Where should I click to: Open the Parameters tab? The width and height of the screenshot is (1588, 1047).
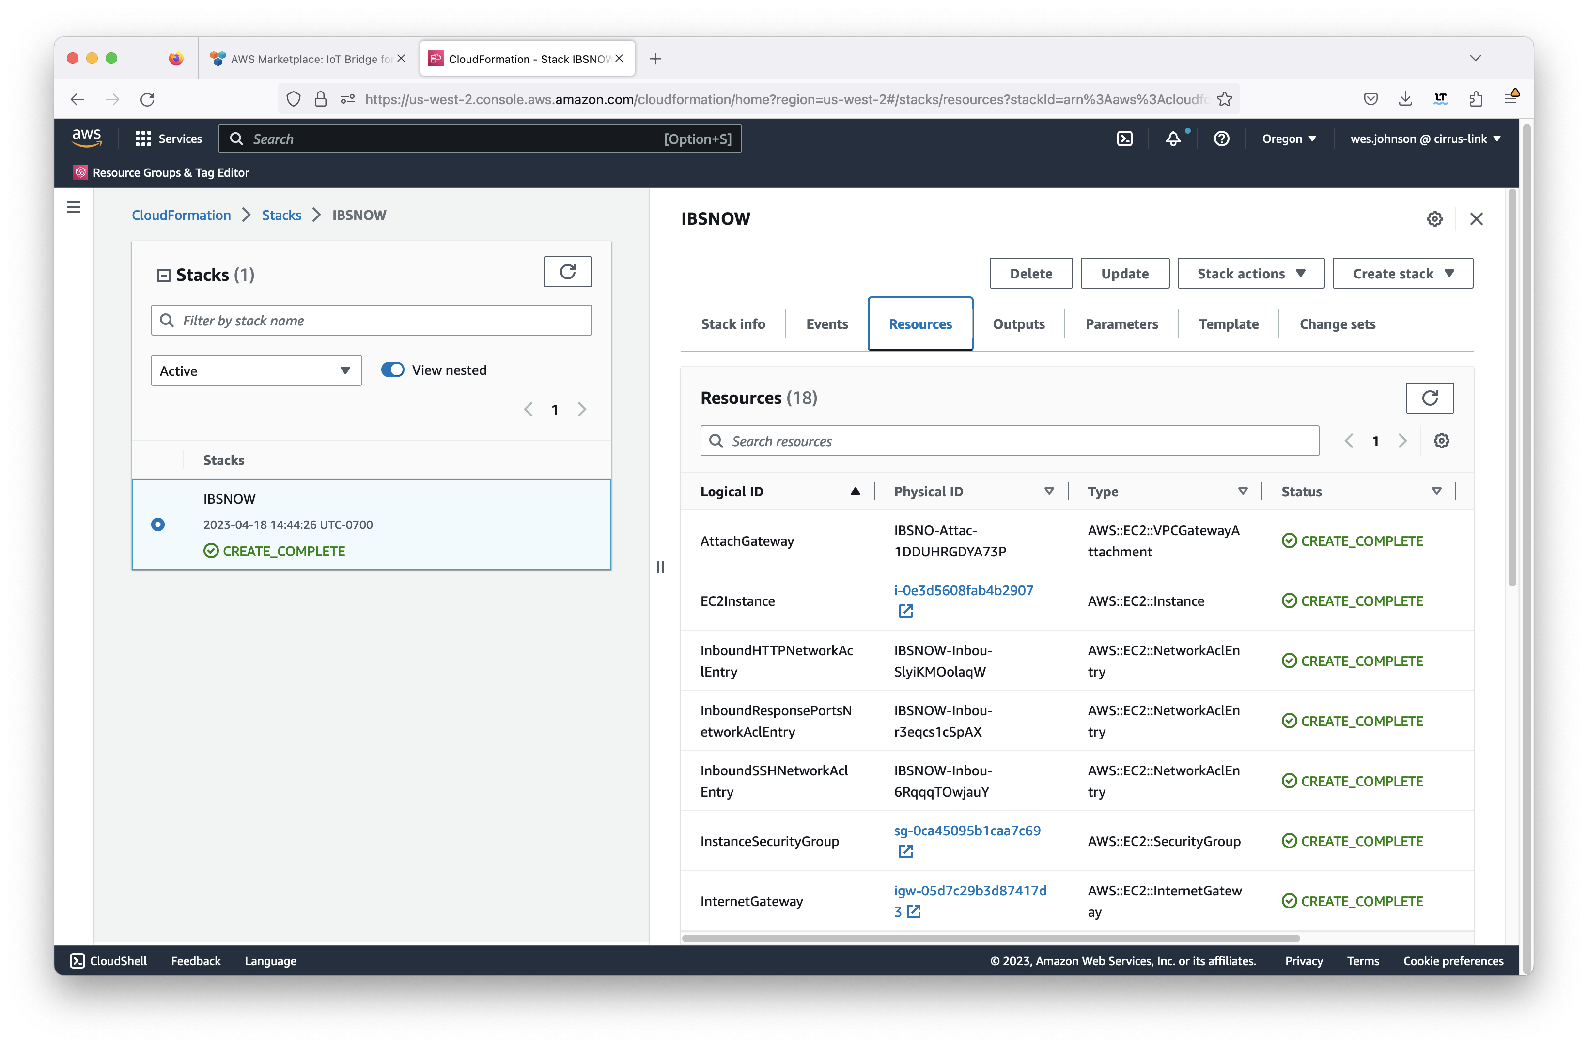tap(1121, 324)
